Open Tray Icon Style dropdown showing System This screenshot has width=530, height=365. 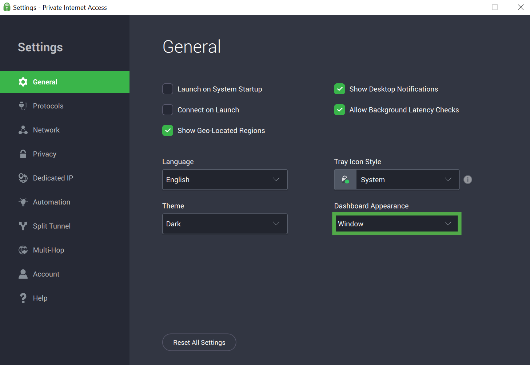tap(397, 179)
